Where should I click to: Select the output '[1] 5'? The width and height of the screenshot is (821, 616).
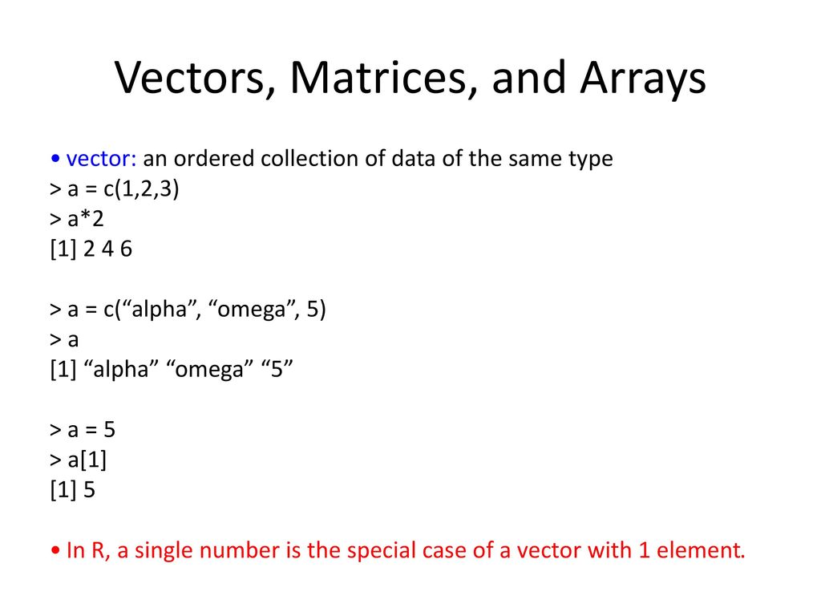pyautogui.click(x=73, y=490)
